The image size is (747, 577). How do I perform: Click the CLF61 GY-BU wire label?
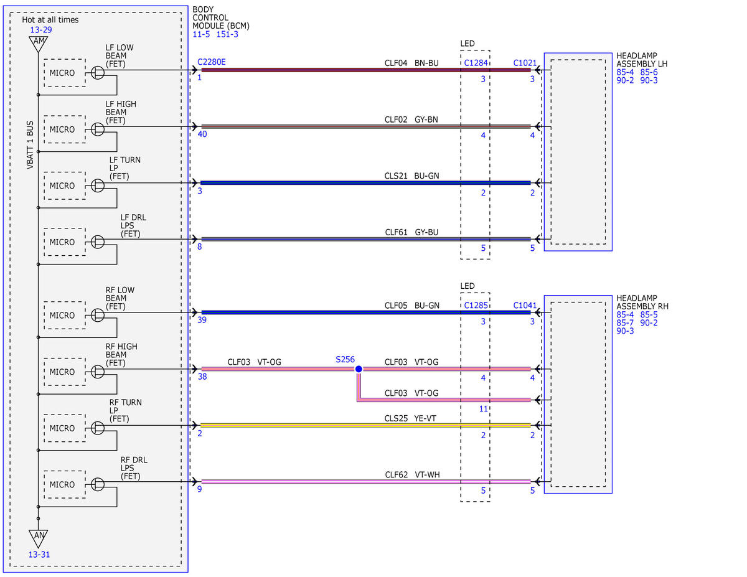[411, 232]
